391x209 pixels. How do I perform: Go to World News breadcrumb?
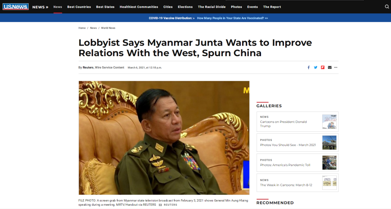click(x=108, y=28)
